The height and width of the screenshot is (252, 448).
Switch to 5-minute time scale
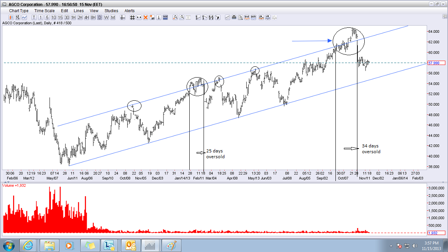pyautogui.click(x=47, y=17)
